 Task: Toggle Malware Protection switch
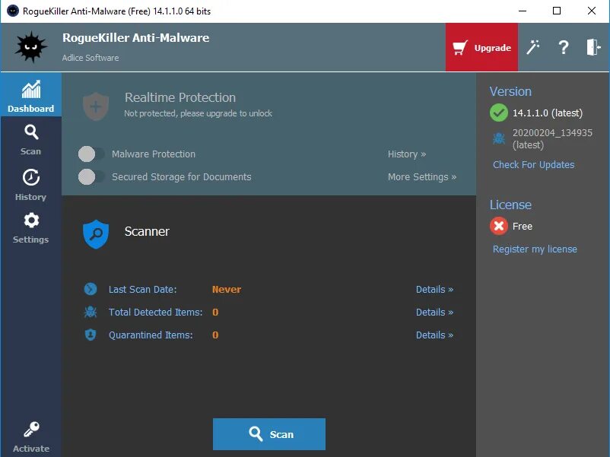coord(91,154)
